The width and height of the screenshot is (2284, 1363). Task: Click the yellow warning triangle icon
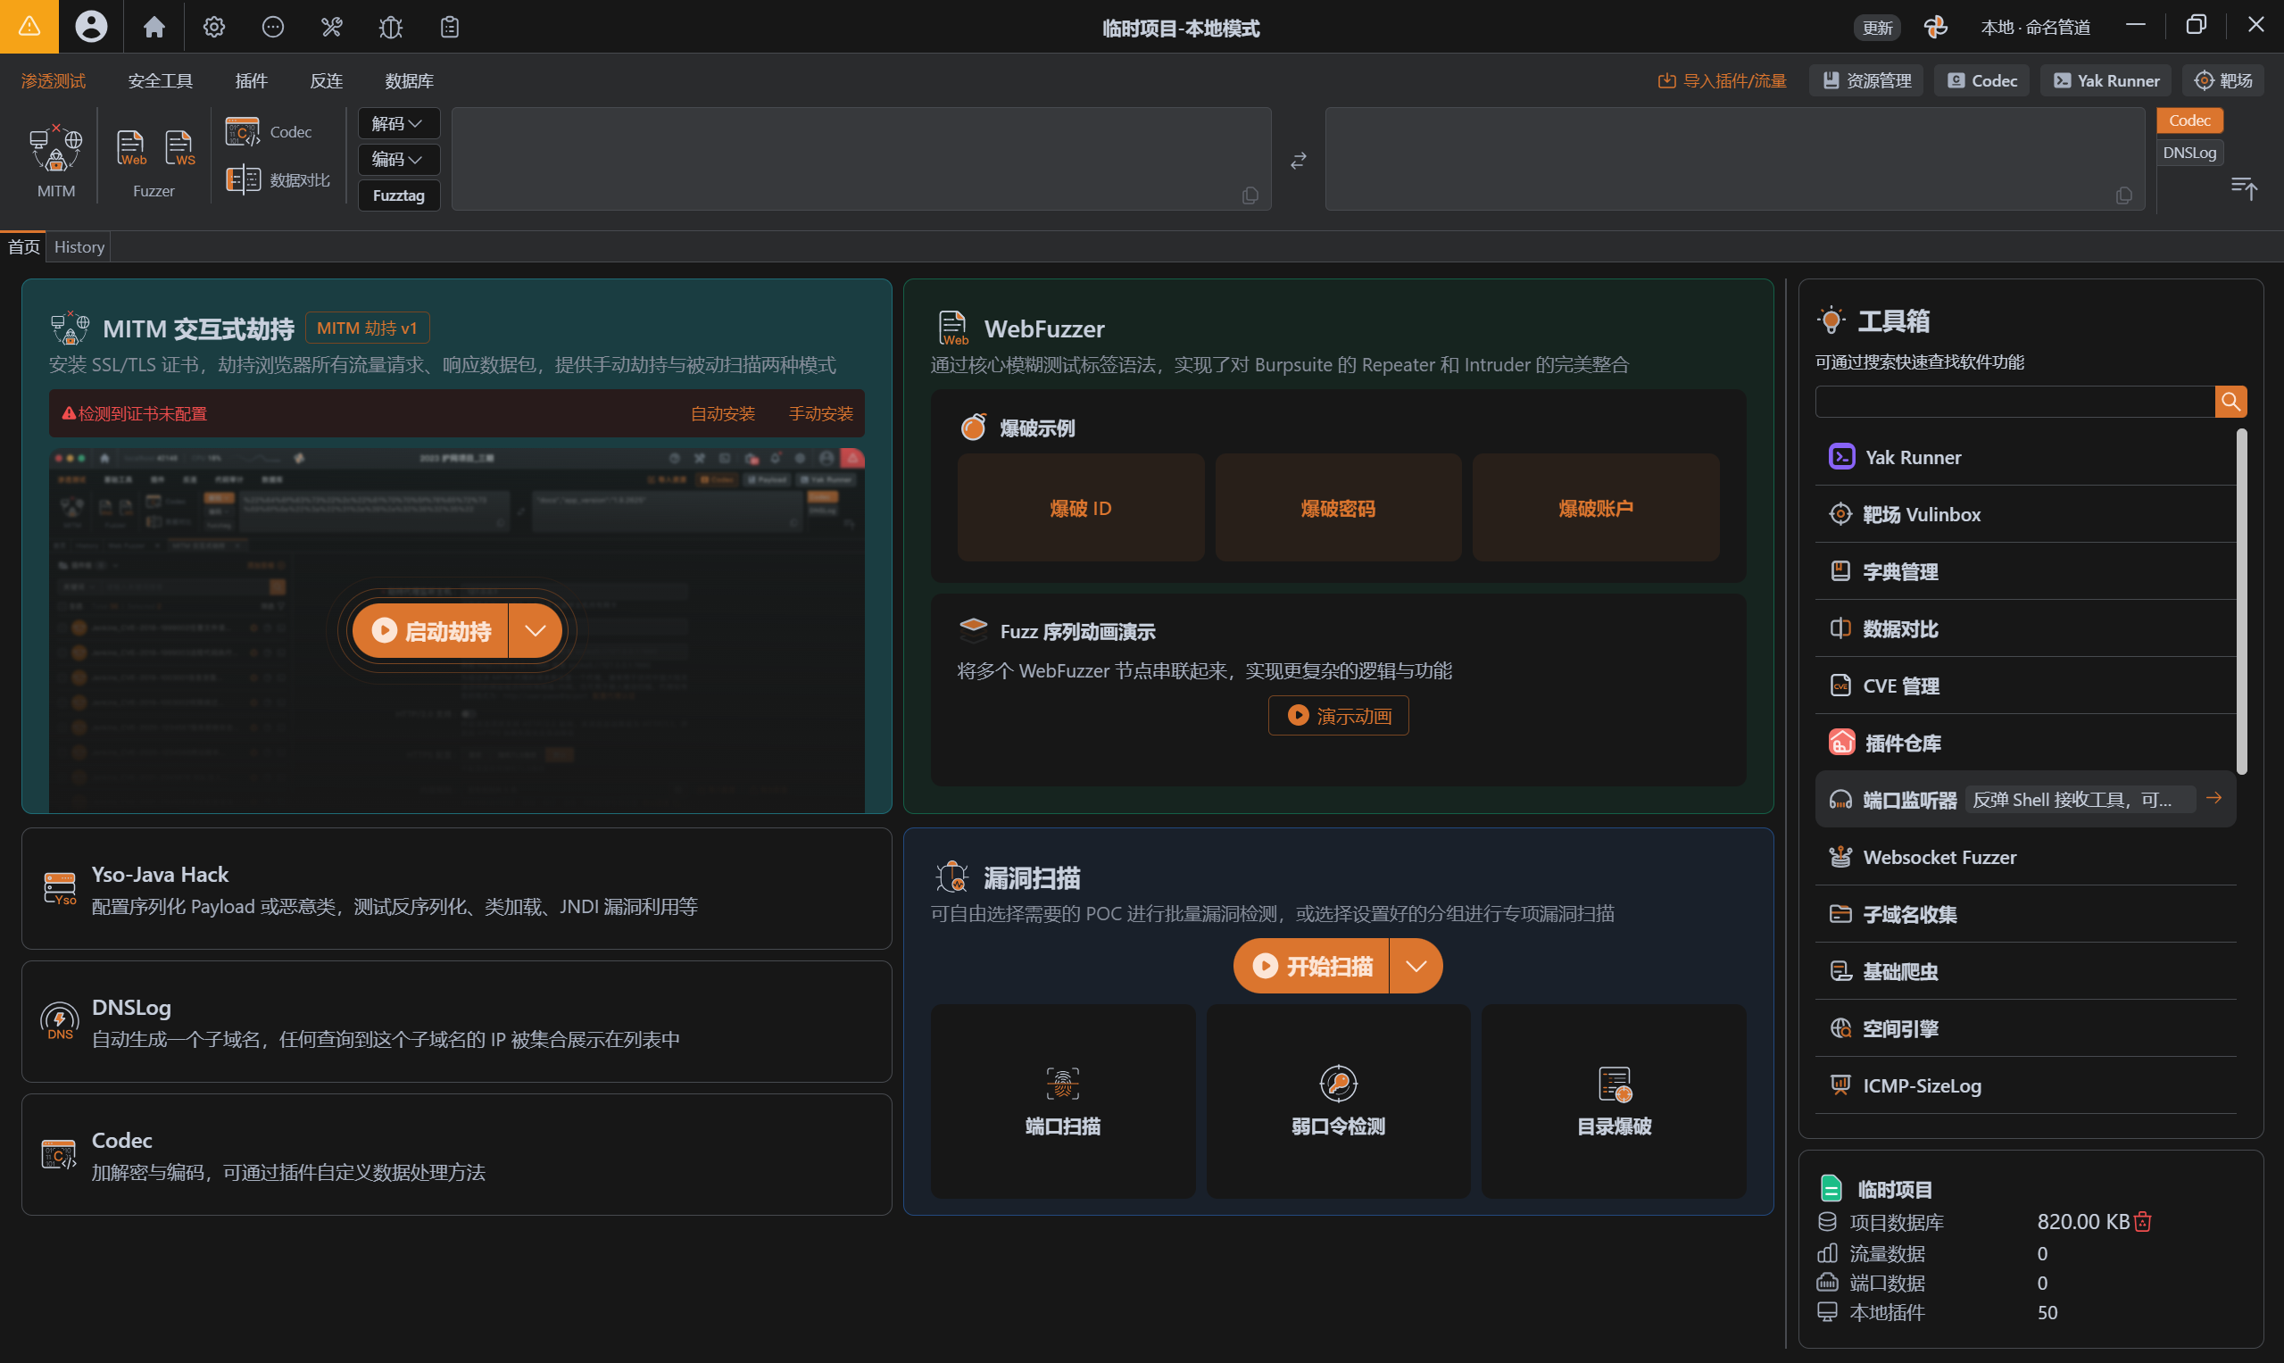coord(29,27)
